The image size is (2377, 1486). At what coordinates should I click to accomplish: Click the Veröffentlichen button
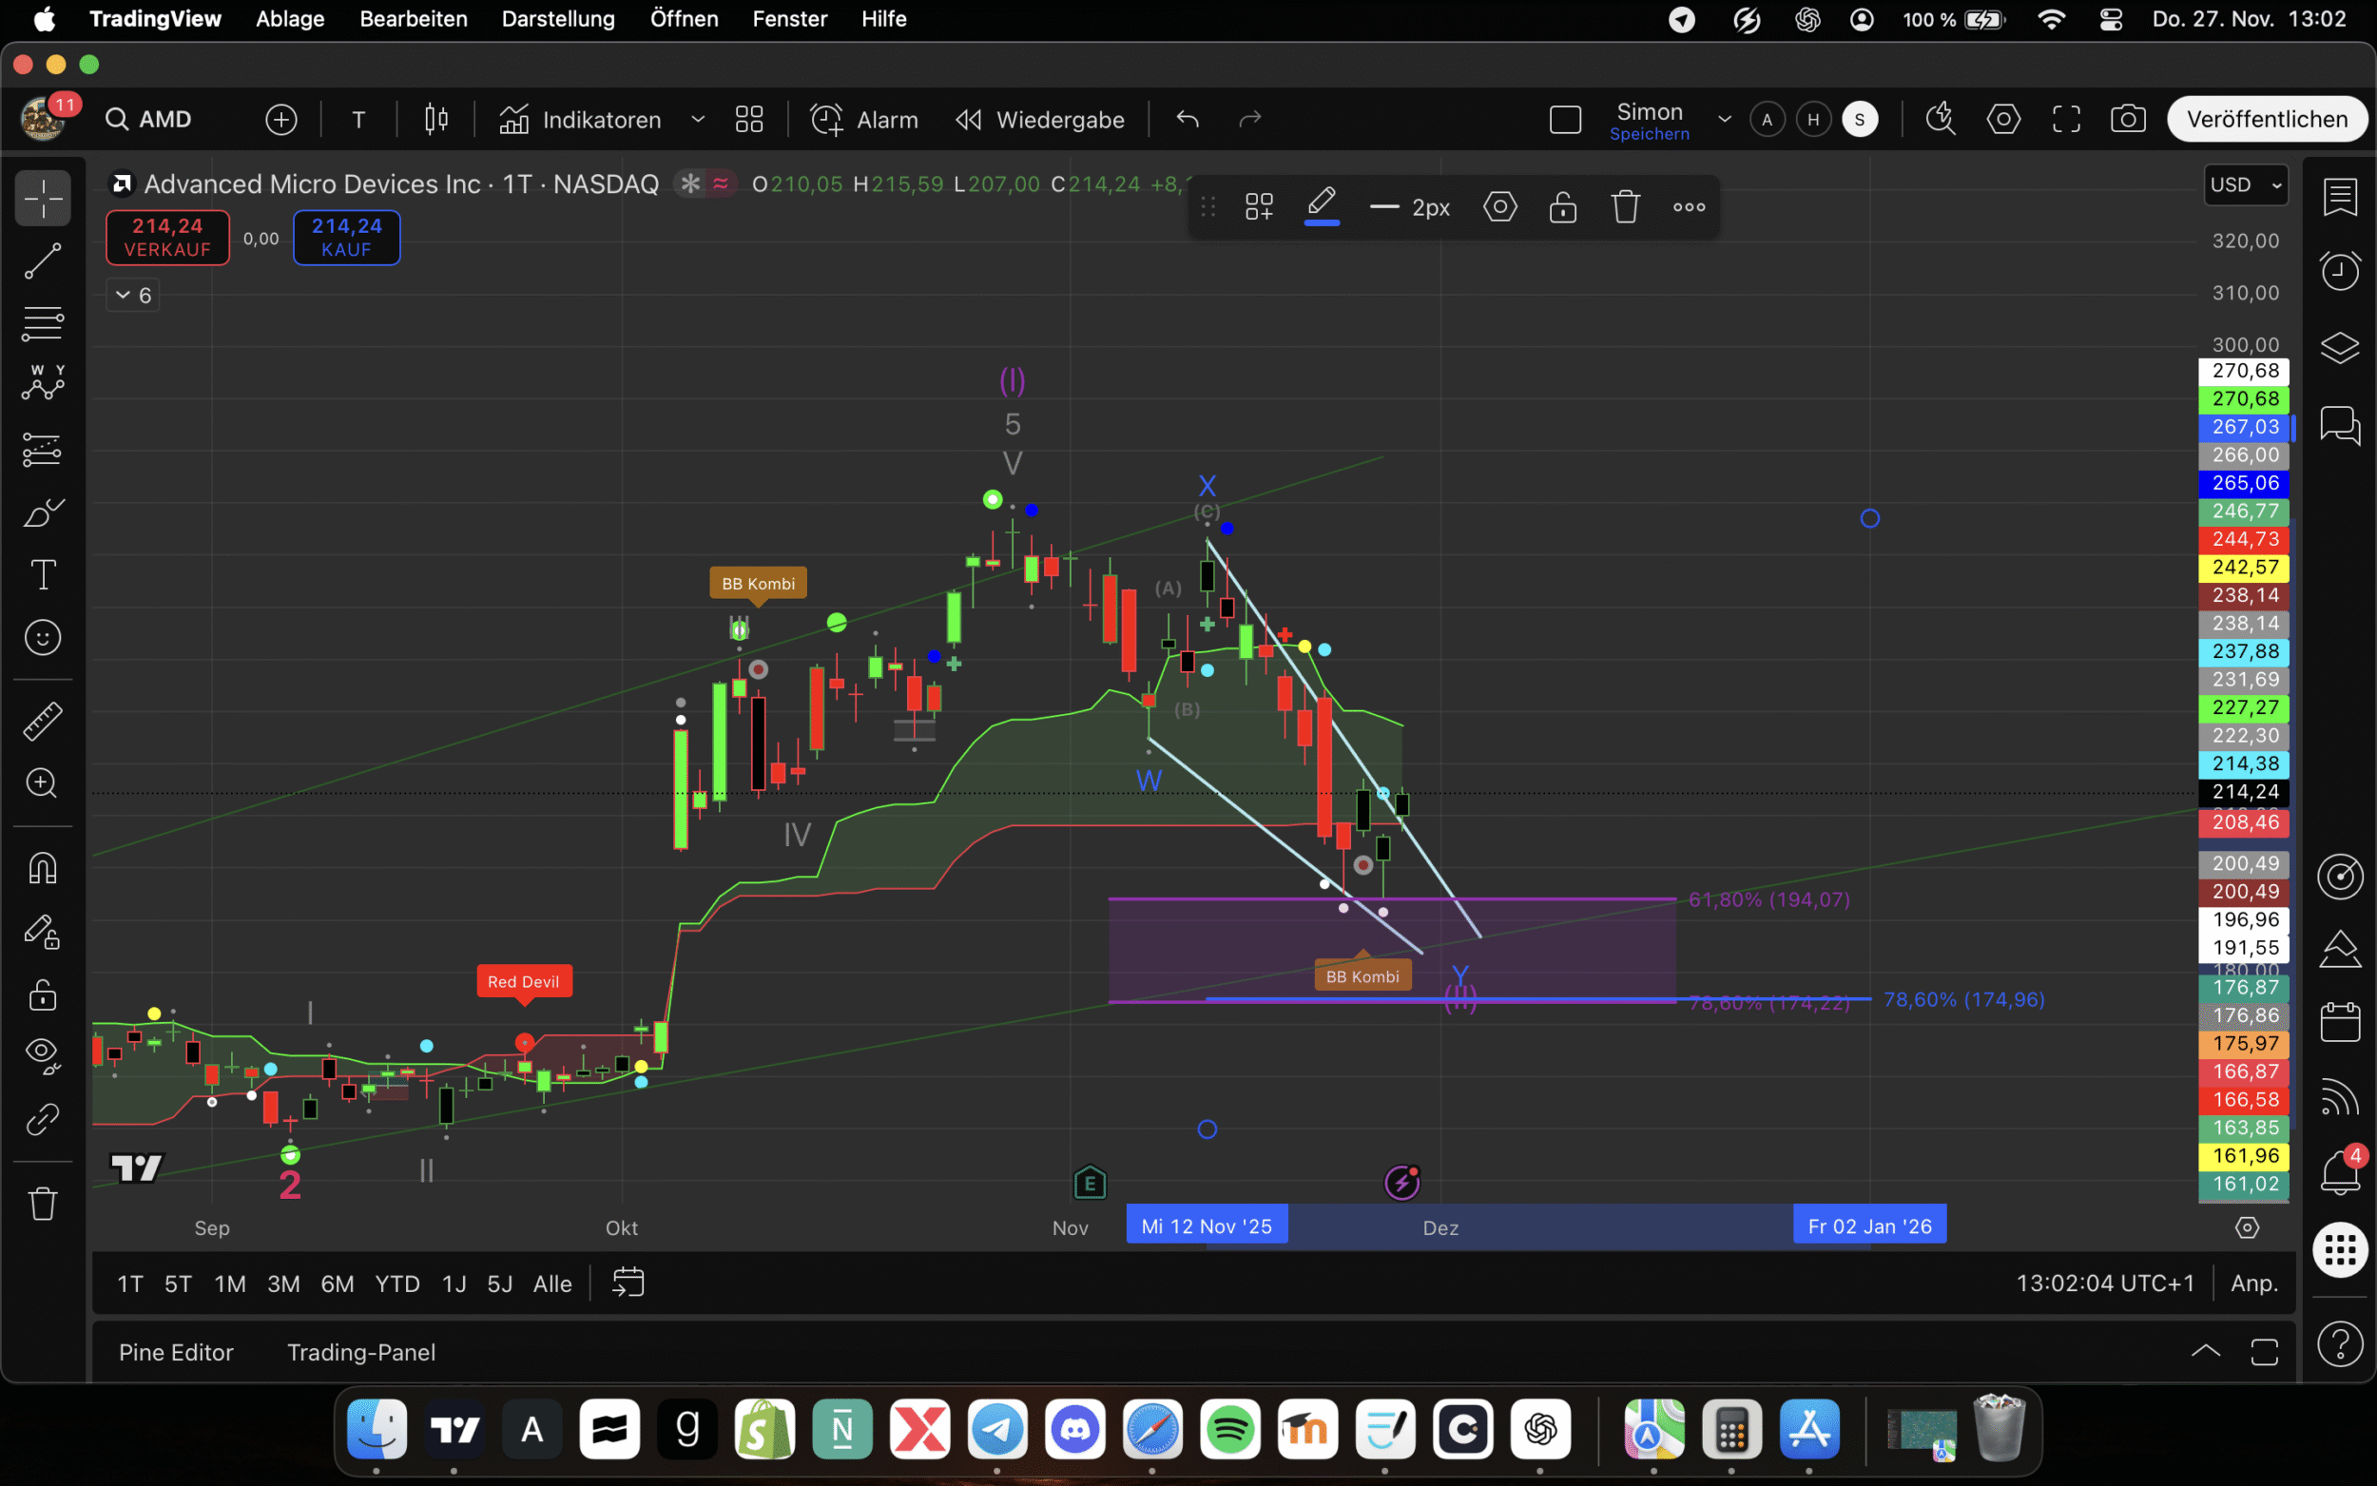(x=2266, y=120)
